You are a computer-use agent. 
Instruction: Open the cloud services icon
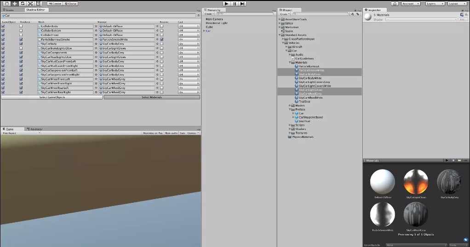pos(395,4)
